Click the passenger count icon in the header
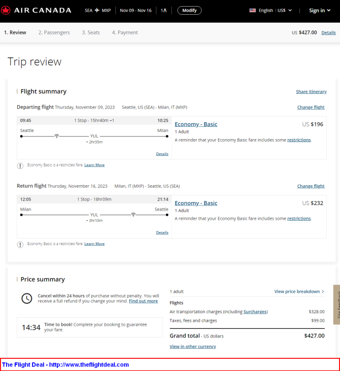 [164, 11]
